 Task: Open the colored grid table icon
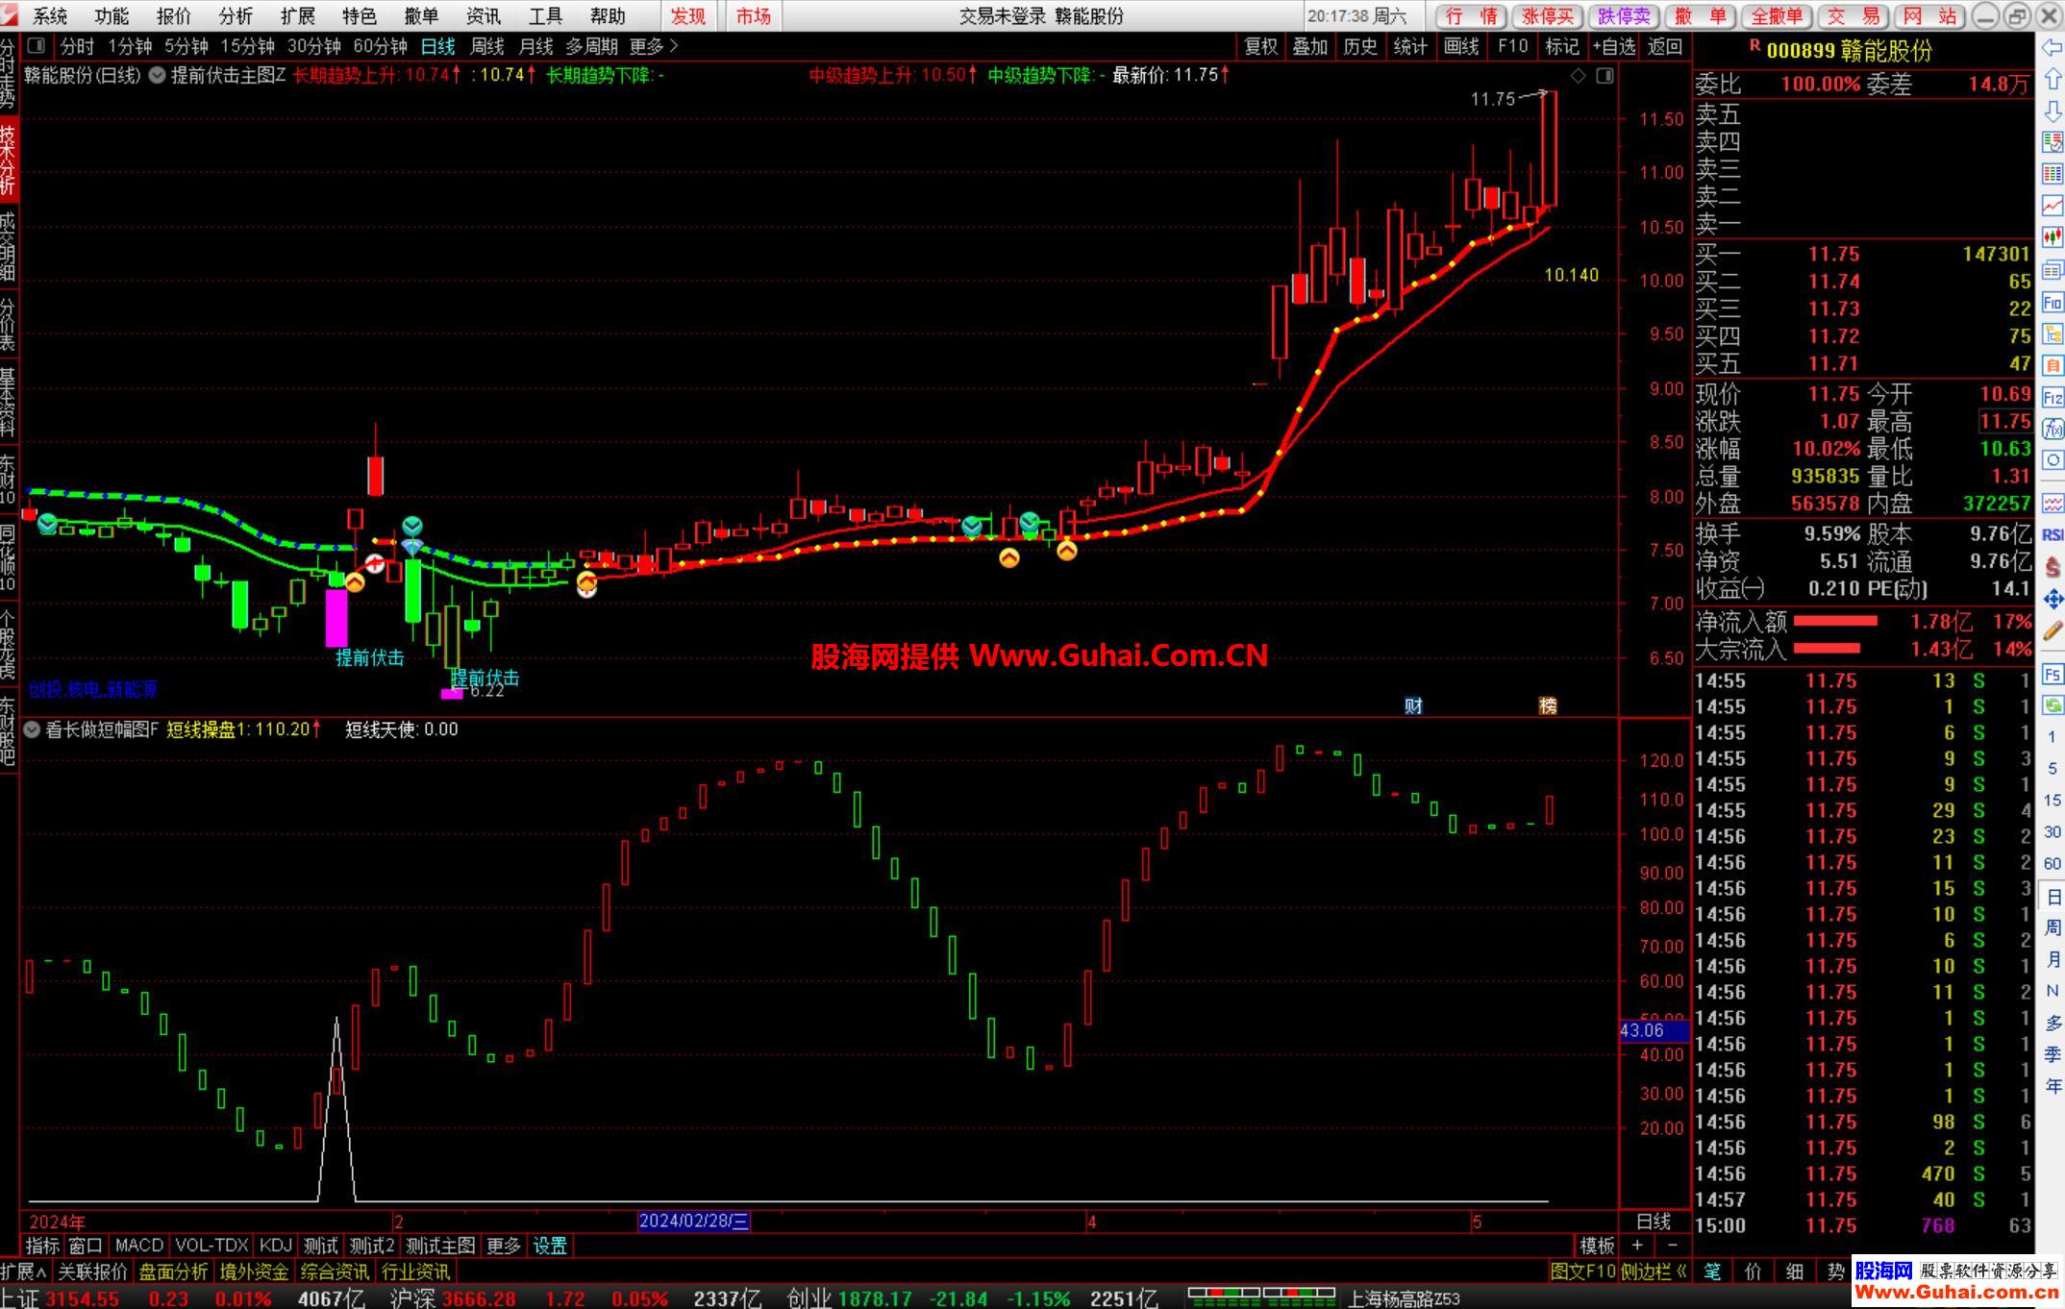pos(2053,175)
